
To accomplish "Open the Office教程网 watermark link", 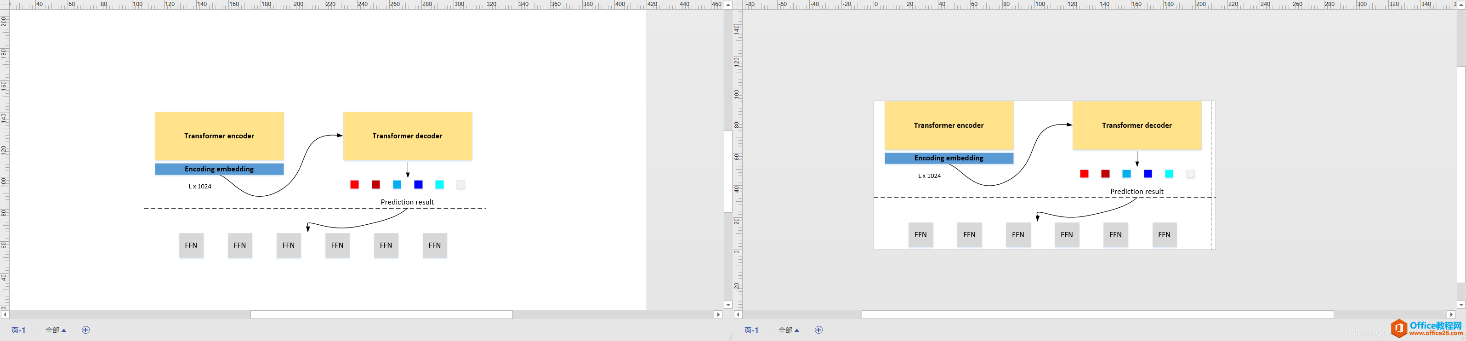I will (x=1427, y=329).
